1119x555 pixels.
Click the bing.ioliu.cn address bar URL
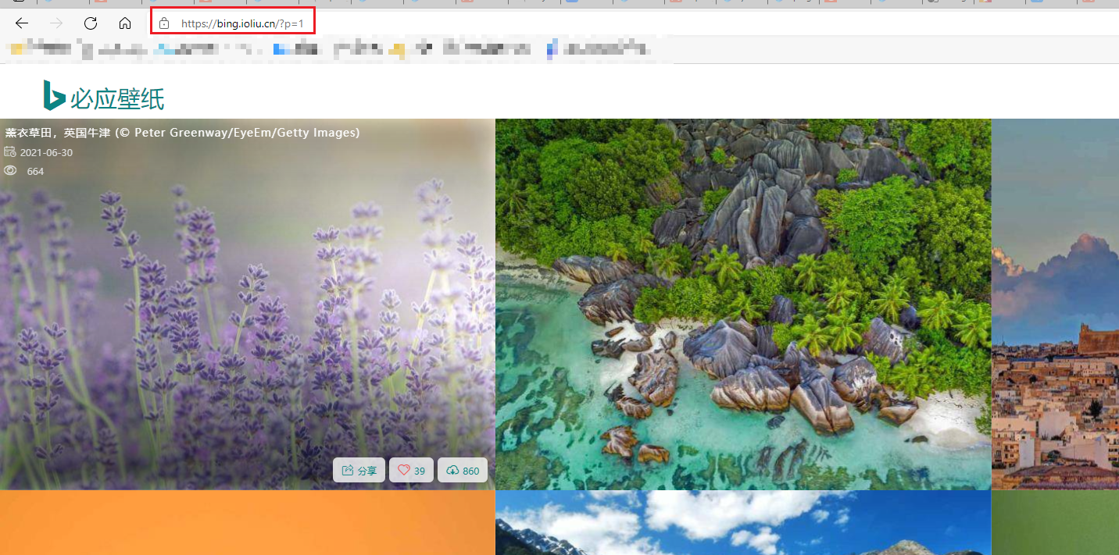tap(242, 23)
